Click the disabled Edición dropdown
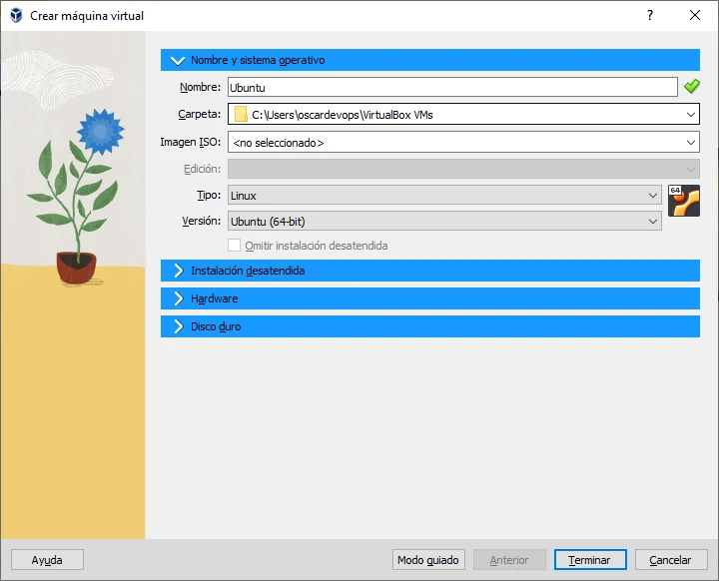 pos(463,169)
